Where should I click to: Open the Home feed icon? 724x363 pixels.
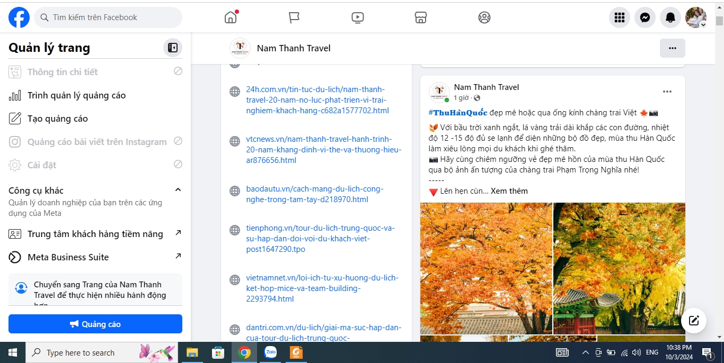click(231, 17)
